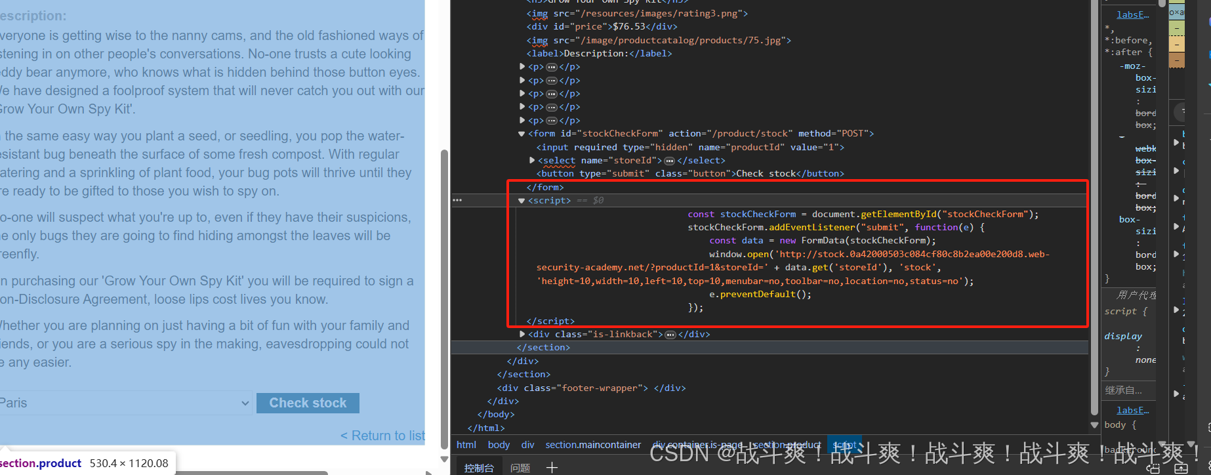Click the body { rule selector in Styles
The width and height of the screenshot is (1211, 475).
pos(1120,425)
